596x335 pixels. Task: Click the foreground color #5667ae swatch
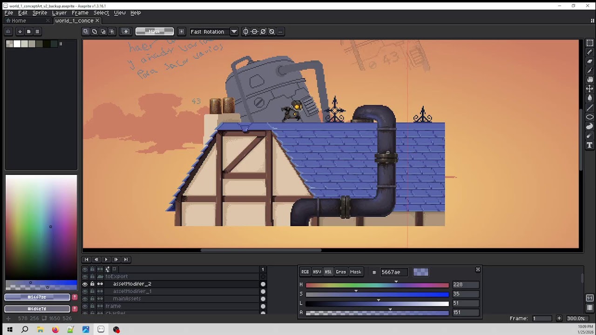[x=37, y=297]
